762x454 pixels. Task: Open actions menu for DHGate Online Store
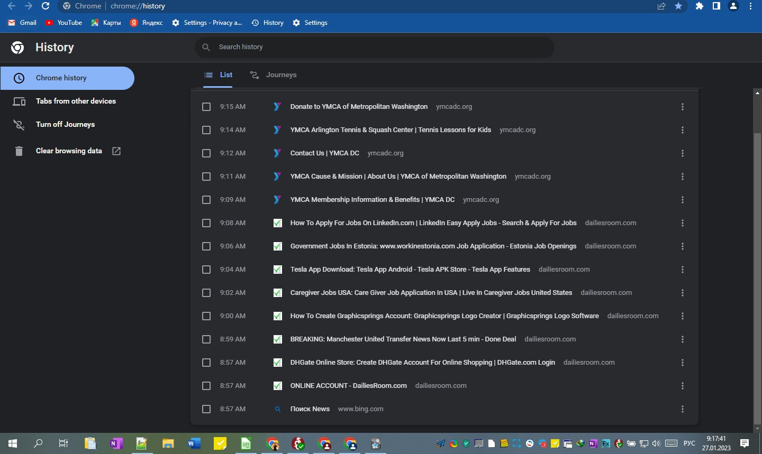pos(683,363)
